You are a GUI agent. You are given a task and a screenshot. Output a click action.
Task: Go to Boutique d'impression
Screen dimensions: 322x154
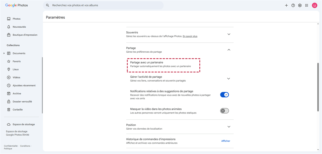click(25, 35)
